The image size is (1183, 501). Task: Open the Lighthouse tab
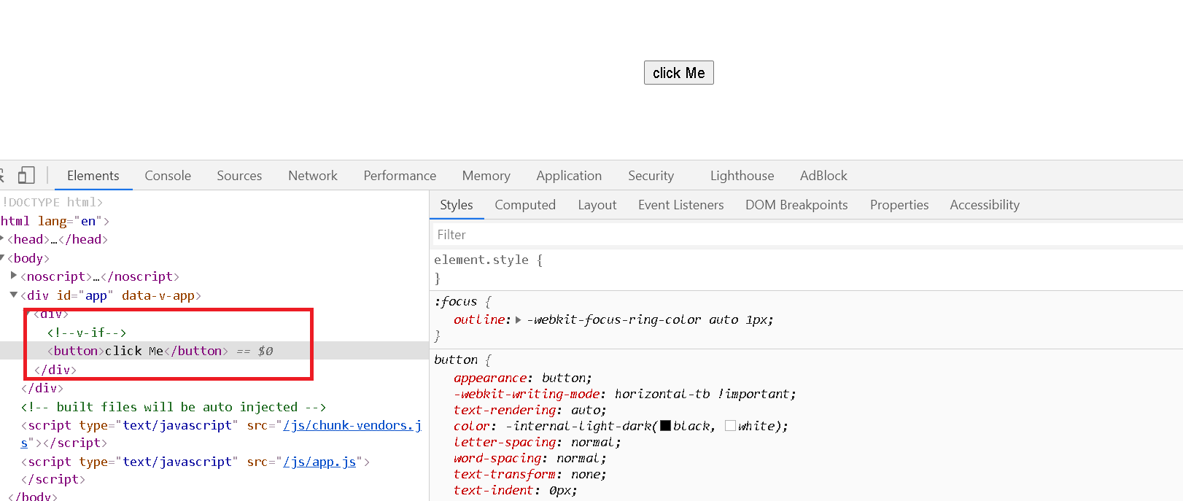point(742,176)
